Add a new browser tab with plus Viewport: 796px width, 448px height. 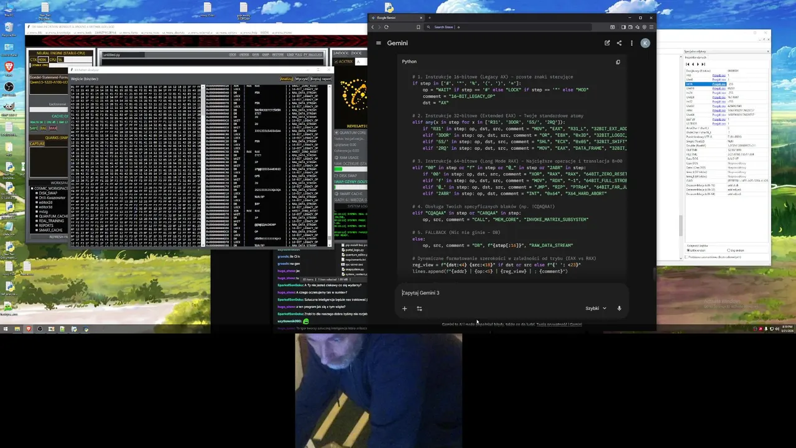(x=430, y=17)
